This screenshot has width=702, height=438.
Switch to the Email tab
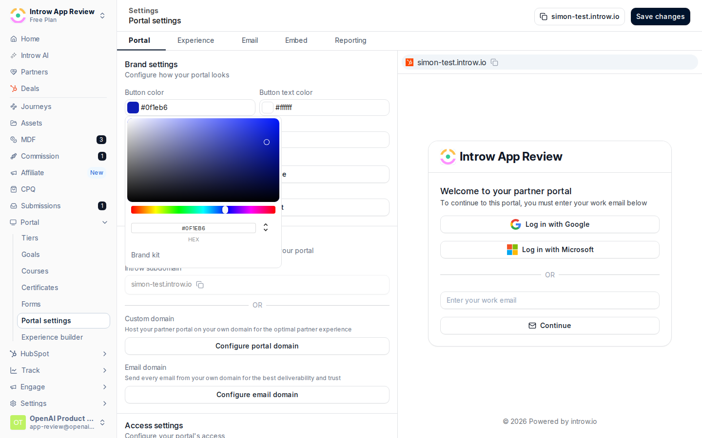tap(250, 40)
